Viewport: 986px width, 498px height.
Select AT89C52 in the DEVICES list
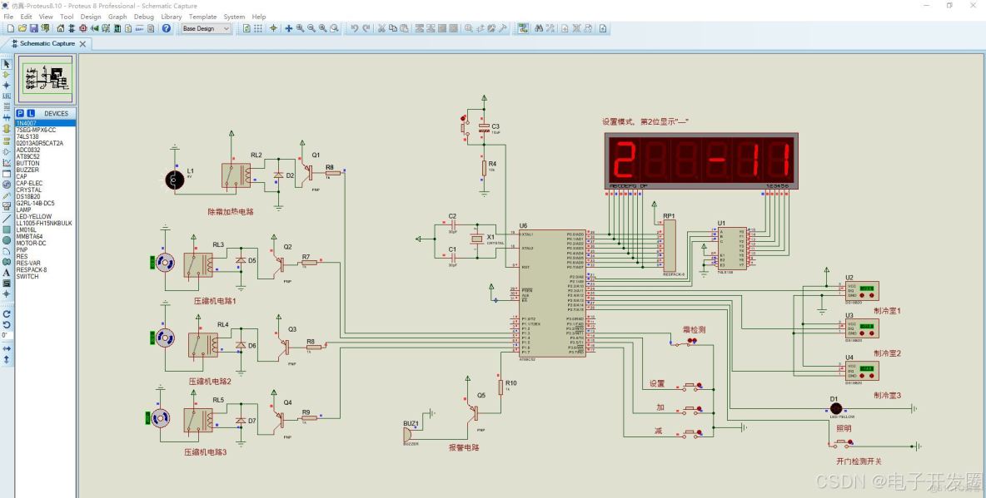(29, 156)
